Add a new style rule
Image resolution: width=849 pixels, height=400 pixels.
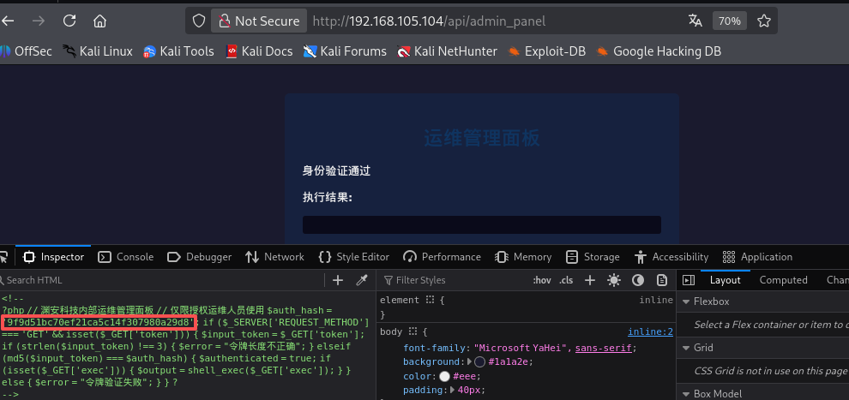coord(590,280)
